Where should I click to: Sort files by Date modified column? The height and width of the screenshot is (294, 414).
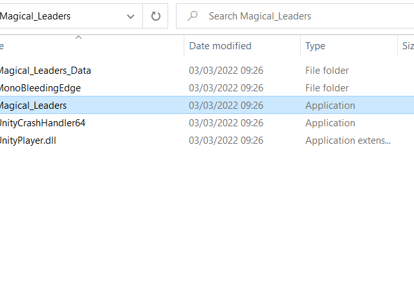[x=220, y=46]
